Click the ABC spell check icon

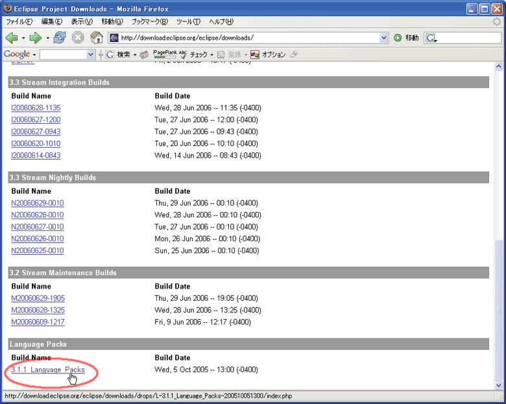click(183, 54)
